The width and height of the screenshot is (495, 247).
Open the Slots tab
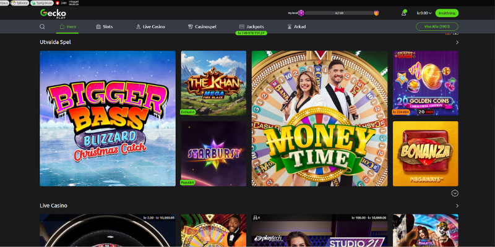click(104, 27)
